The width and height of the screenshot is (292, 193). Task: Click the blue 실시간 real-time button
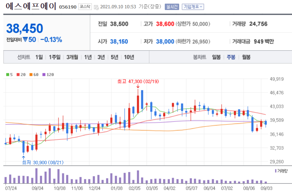pos(172,6)
